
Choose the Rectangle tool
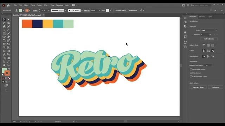pyautogui.click(x=4, y=34)
